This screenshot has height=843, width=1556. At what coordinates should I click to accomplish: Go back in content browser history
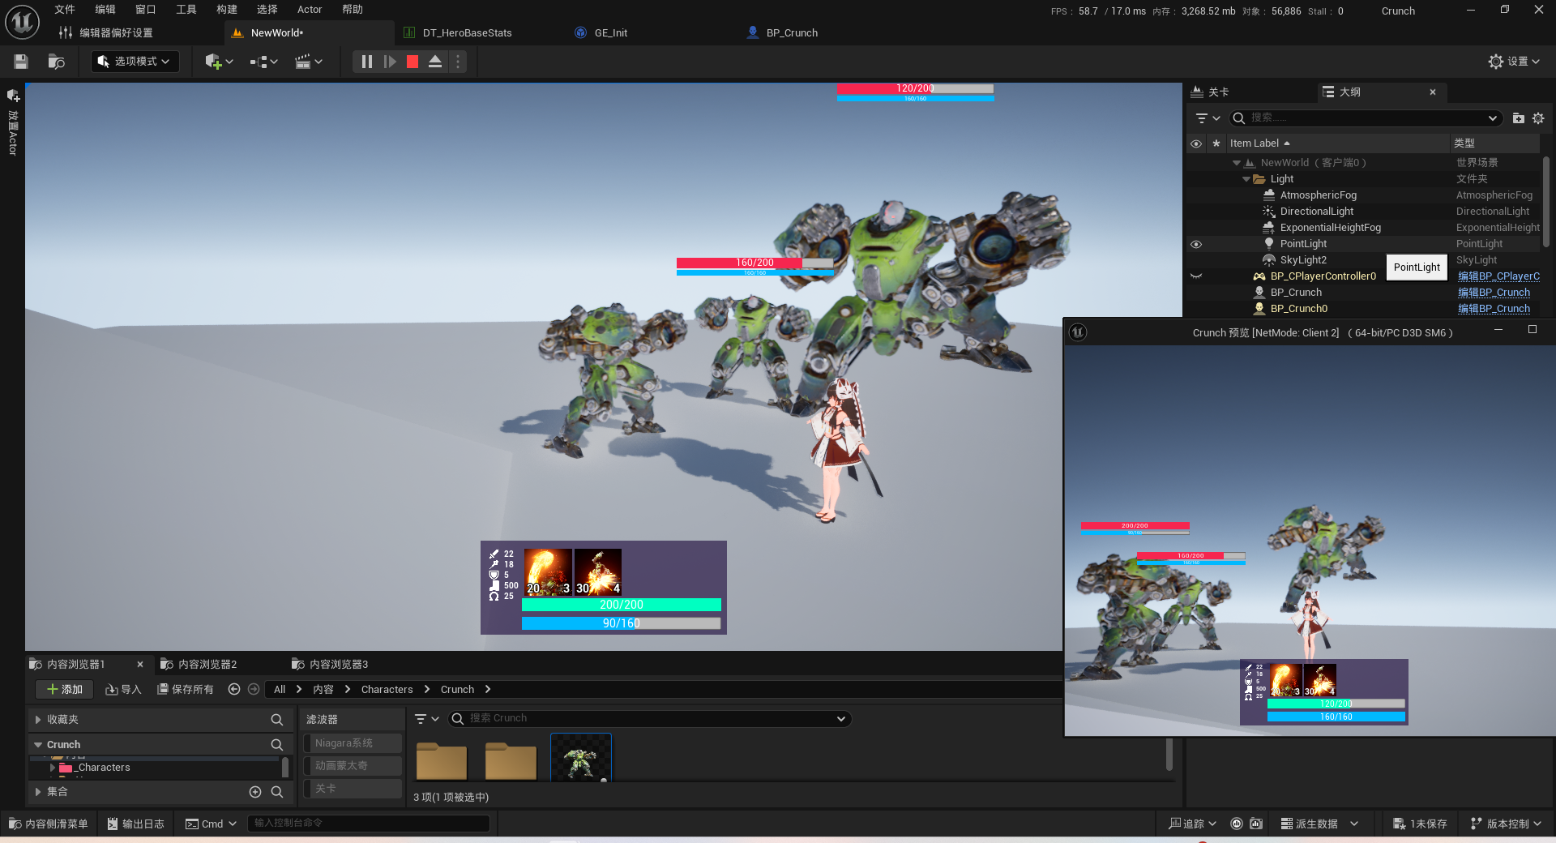234,689
